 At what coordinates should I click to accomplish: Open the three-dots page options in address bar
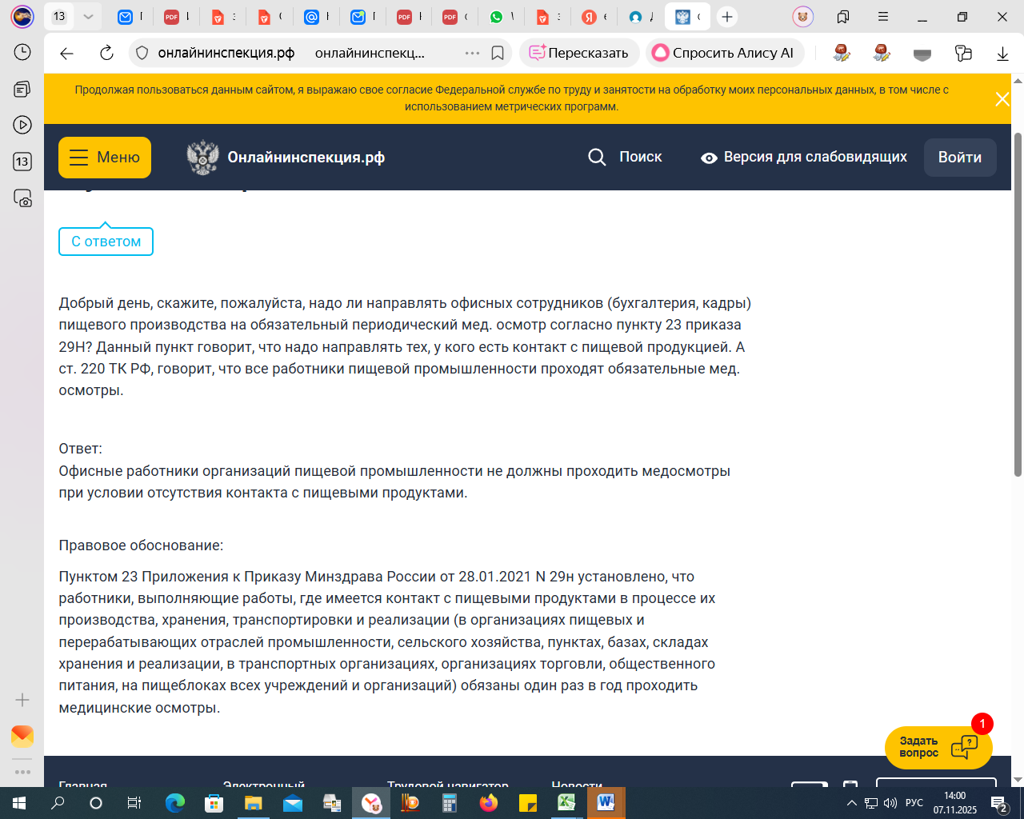click(472, 54)
